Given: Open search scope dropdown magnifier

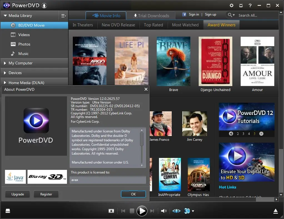Looking at the screenshot, I should [231, 15].
